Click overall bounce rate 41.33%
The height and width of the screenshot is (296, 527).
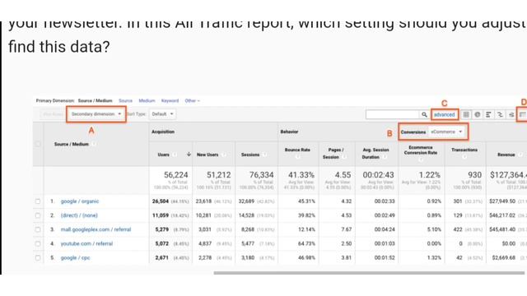[301, 175]
